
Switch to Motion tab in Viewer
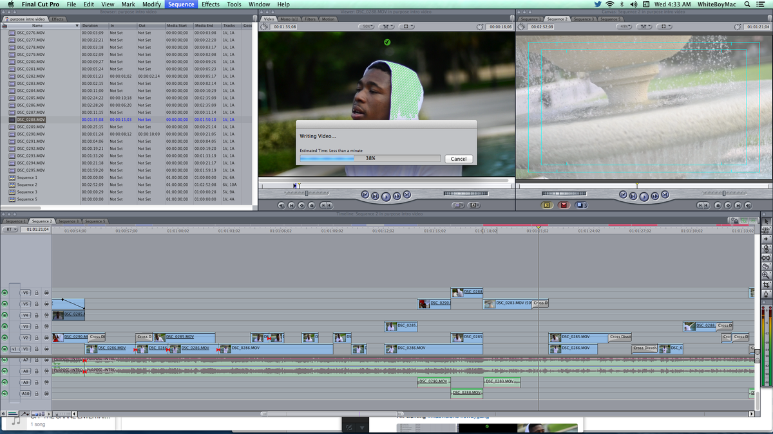coord(328,19)
